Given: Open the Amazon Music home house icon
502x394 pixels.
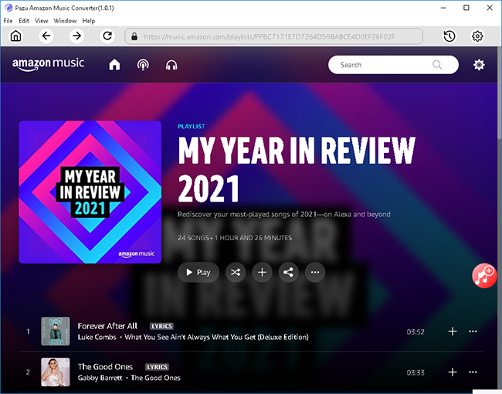Looking at the screenshot, I should tap(114, 65).
